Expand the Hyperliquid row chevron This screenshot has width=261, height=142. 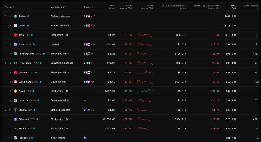tap(6, 63)
